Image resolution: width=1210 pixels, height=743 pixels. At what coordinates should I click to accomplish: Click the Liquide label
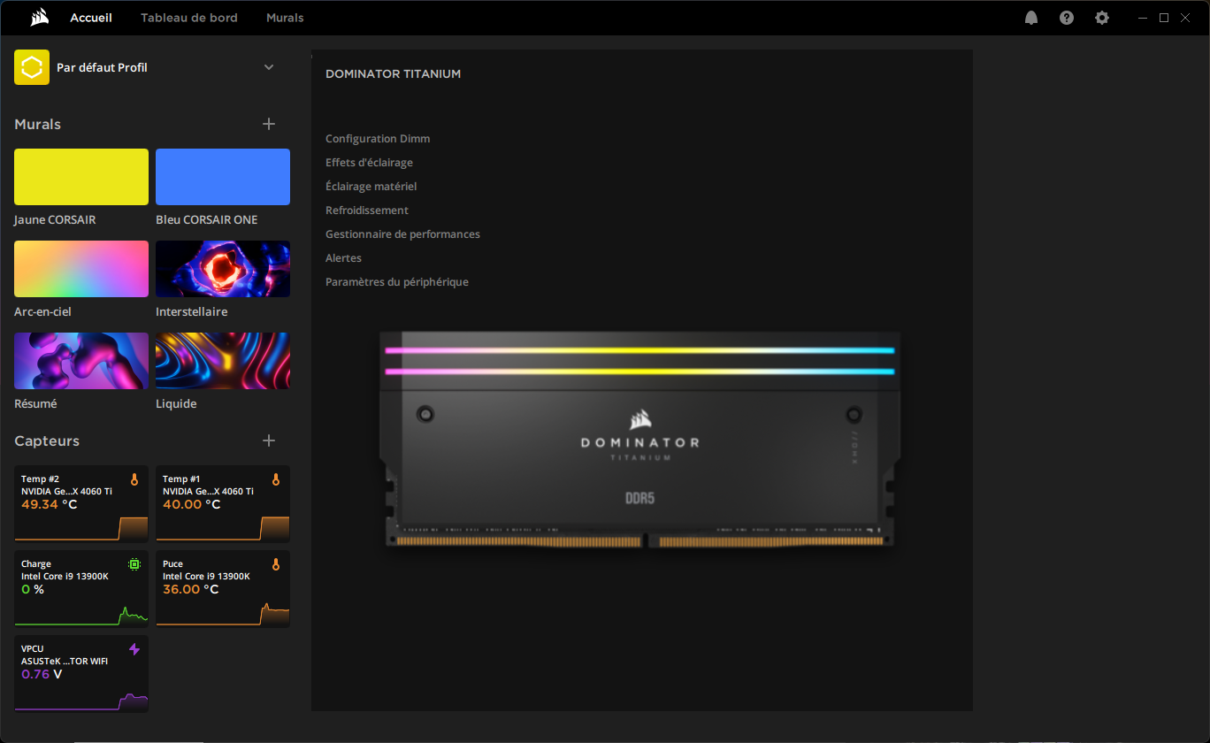176,404
